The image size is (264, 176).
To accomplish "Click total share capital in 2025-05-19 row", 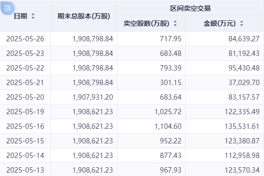I will pos(93,112).
